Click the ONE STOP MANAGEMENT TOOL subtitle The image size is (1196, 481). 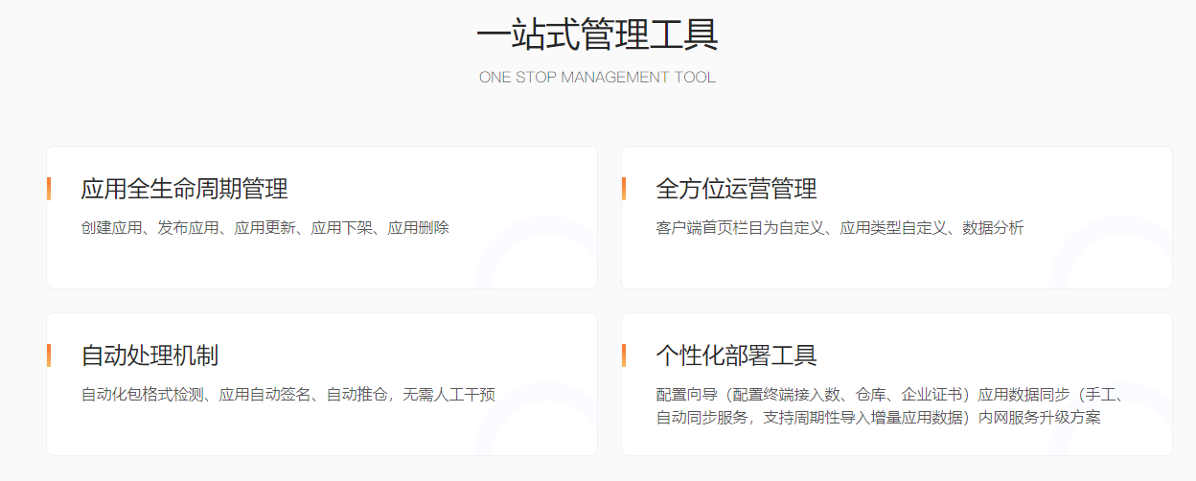pyautogui.click(x=597, y=77)
